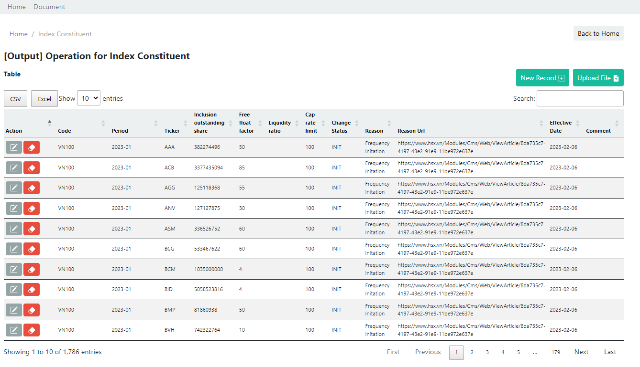640x367 pixels.
Task: Edit the BVH ticker row
Action: (14, 330)
